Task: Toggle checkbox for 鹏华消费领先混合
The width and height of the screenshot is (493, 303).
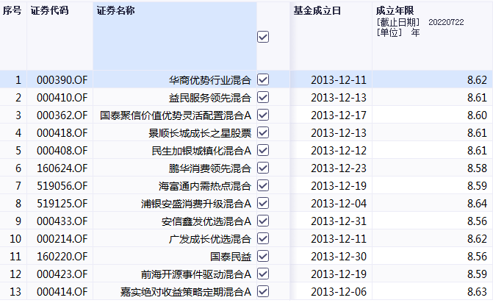Action: coord(263,168)
